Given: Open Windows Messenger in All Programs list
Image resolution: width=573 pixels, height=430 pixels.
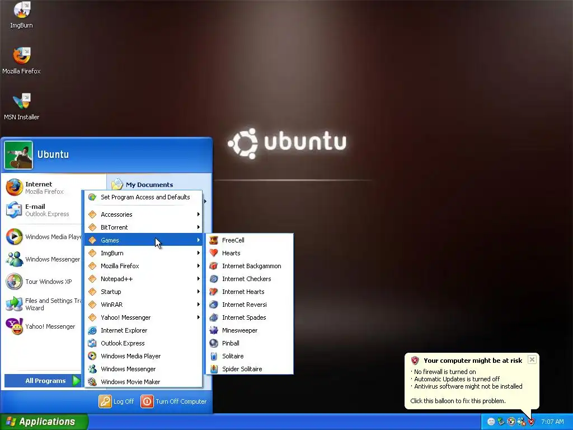Looking at the screenshot, I should (144, 369).
